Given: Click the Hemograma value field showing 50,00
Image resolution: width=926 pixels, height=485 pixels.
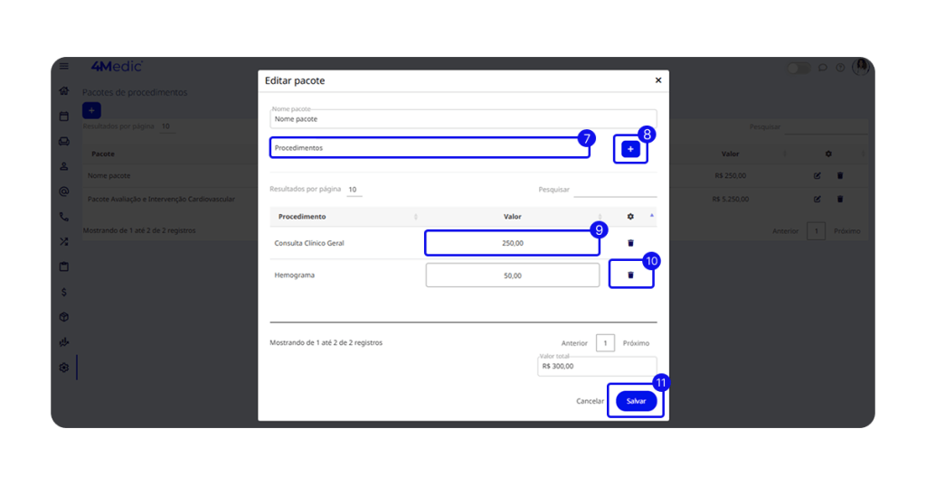Looking at the screenshot, I should click(512, 275).
